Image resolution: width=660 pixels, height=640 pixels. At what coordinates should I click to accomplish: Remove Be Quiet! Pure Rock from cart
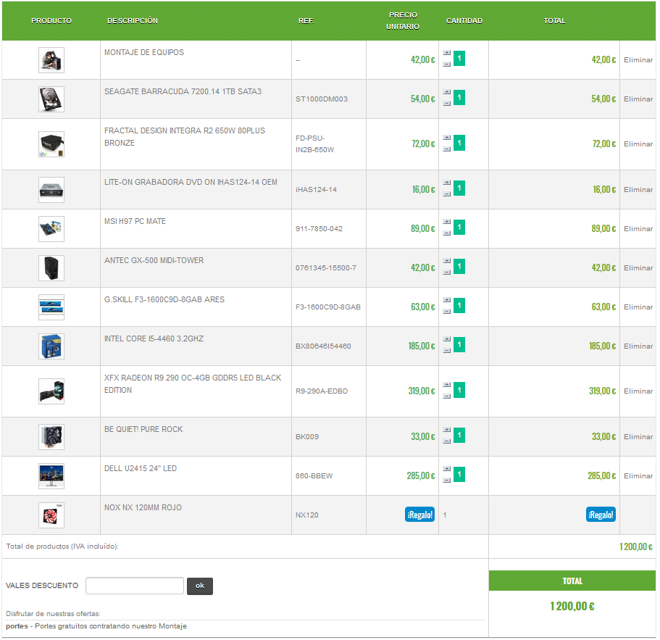click(638, 437)
